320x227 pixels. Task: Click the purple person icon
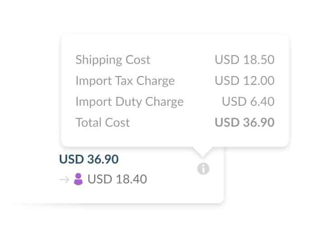(78, 180)
